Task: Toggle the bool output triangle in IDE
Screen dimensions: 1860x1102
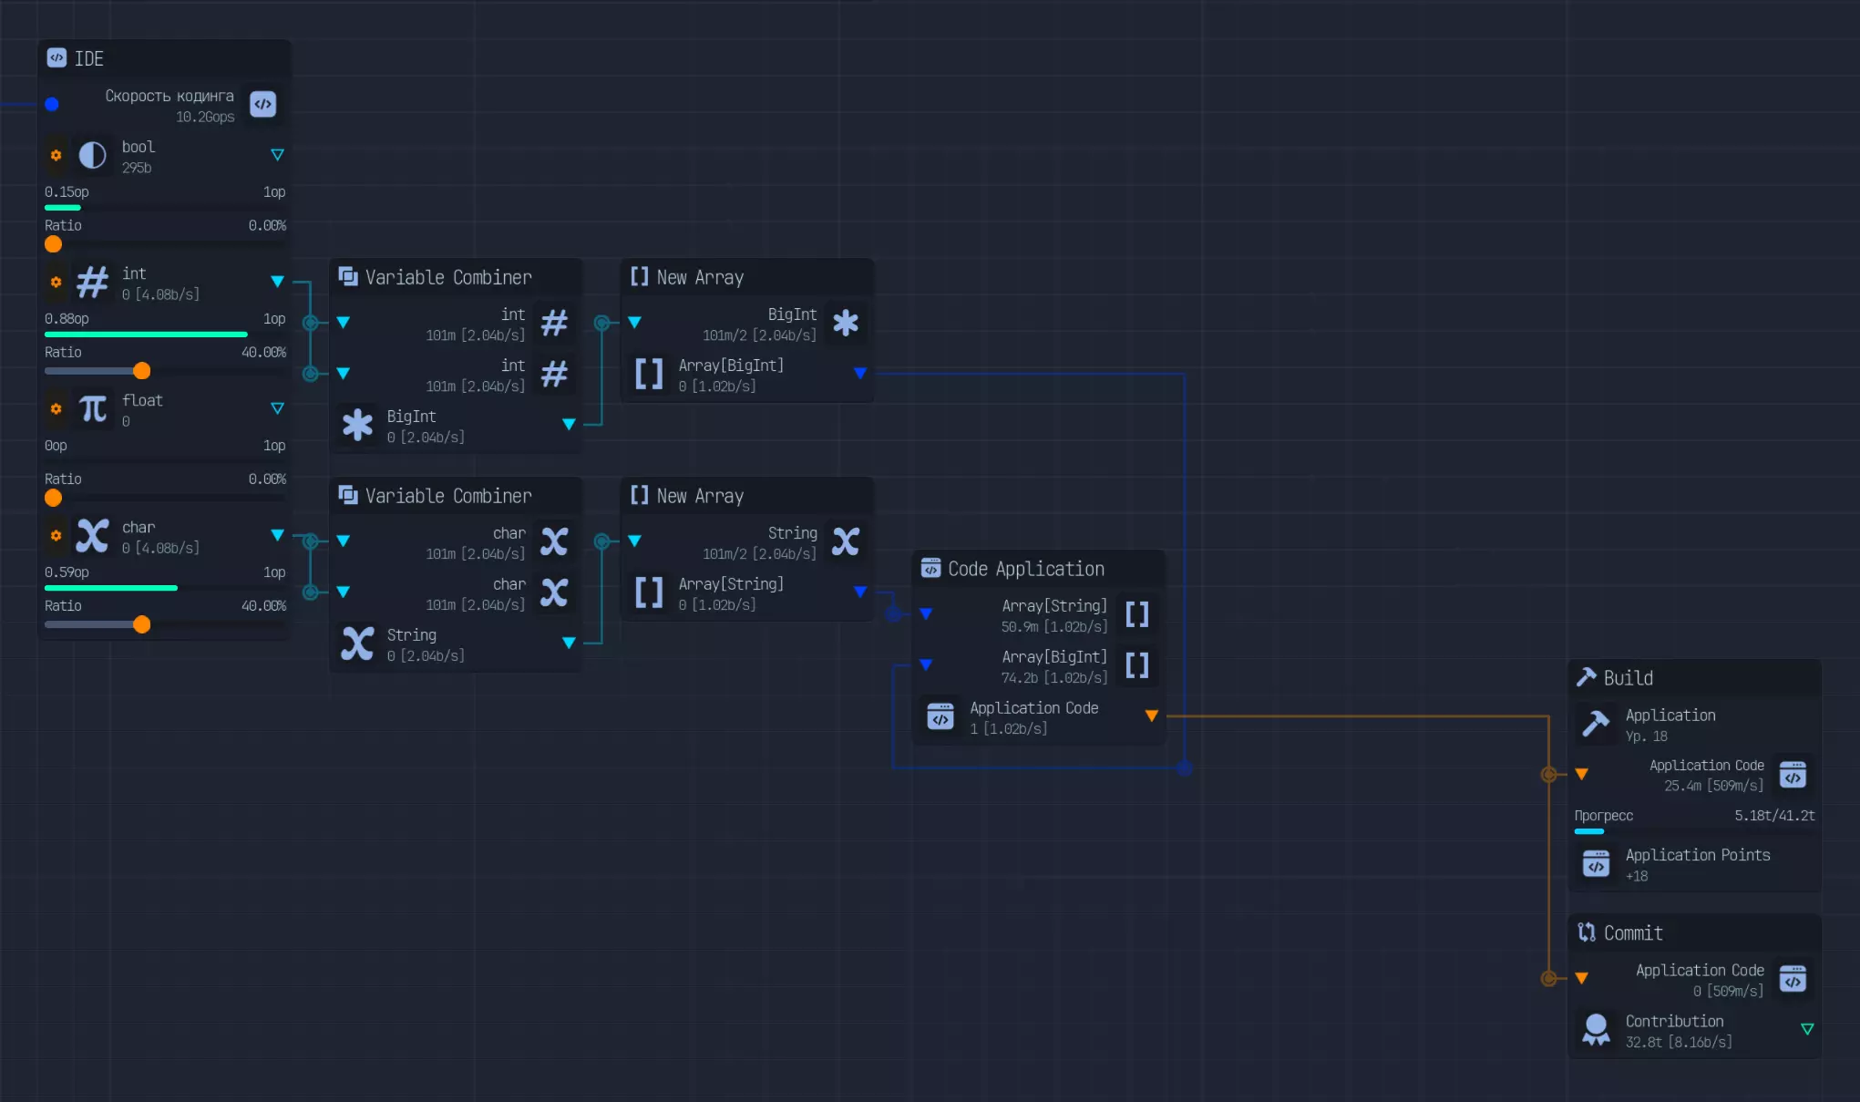Action: pos(277,156)
